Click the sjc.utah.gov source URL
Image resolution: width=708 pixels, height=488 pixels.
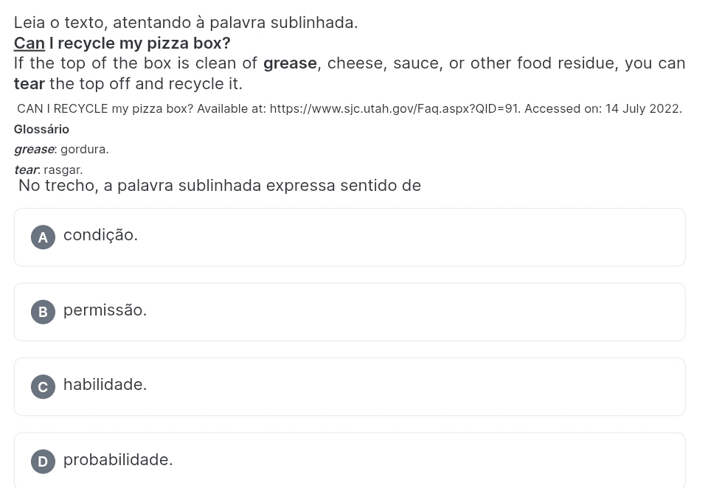(394, 109)
